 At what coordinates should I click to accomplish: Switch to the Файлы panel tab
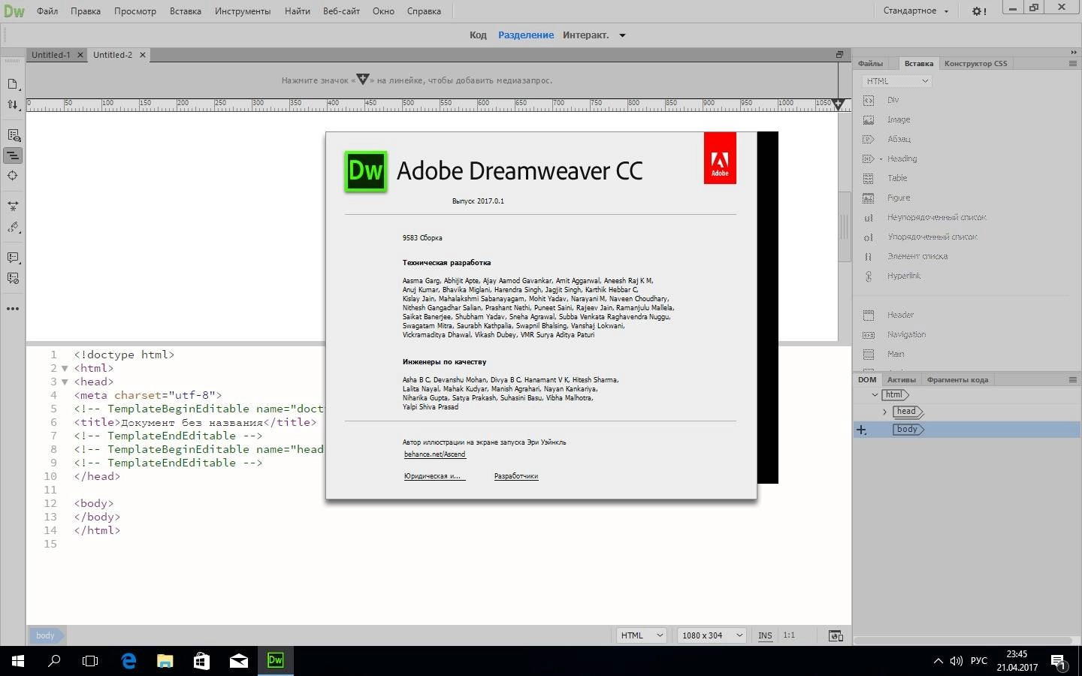[x=870, y=63]
